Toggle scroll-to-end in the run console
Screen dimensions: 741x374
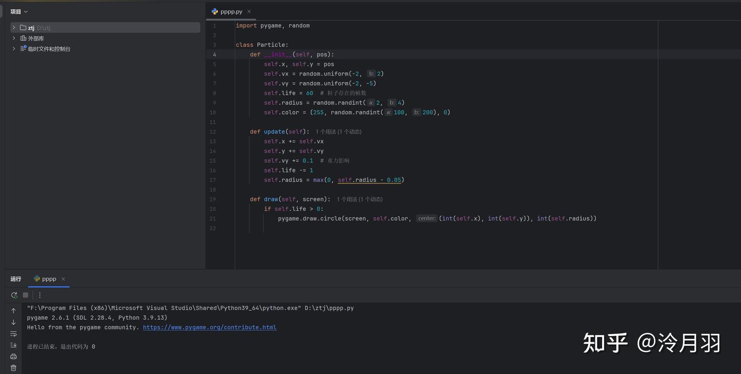(13, 345)
